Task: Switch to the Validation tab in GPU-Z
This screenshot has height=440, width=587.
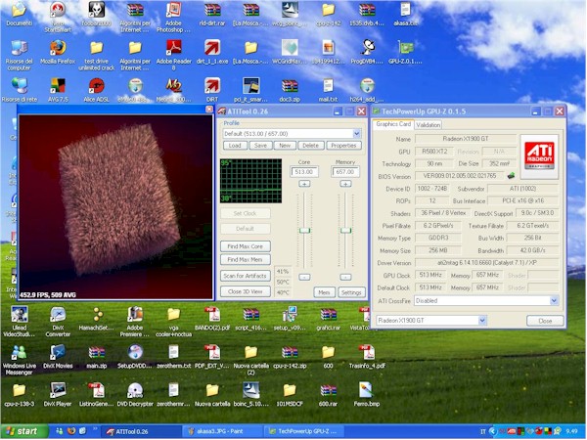Action: pos(429,125)
